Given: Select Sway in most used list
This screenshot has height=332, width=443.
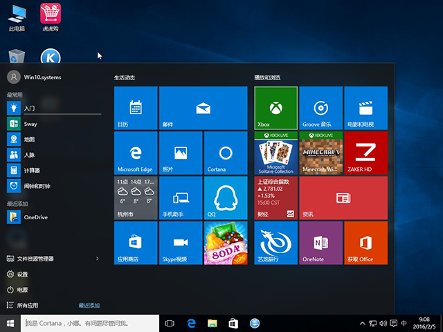Looking at the screenshot, I should [30, 124].
